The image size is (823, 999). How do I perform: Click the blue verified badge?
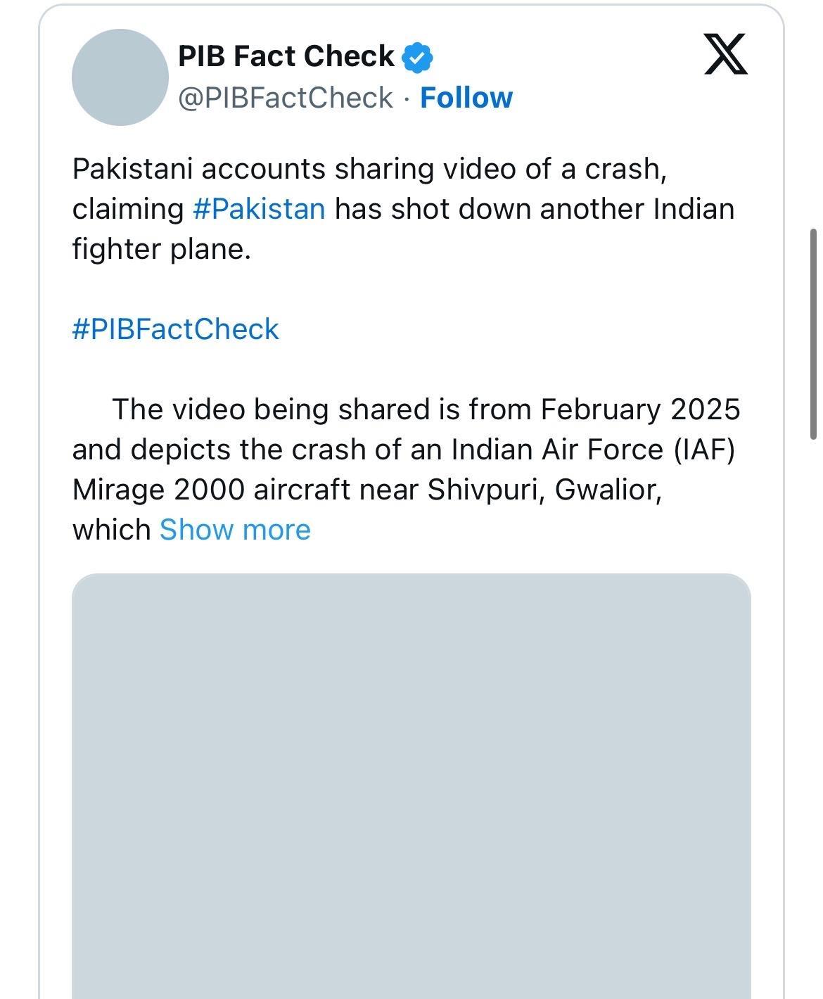[x=417, y=57]
